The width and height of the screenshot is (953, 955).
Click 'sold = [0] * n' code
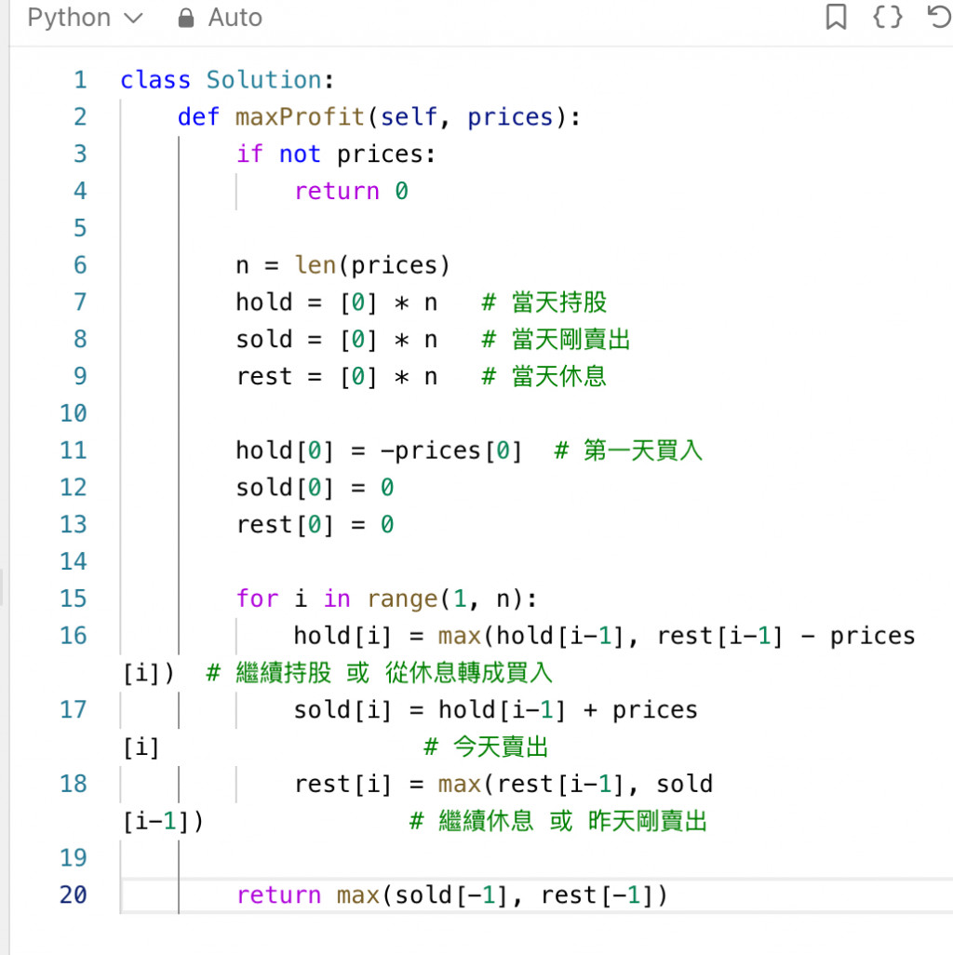337,339
